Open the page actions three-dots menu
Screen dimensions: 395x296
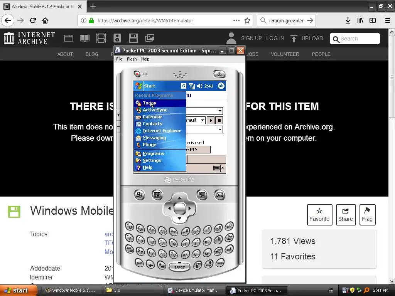236,20
